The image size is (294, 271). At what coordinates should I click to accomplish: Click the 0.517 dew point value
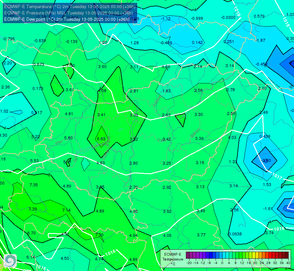pyautogui.click(x=37, y=113)
